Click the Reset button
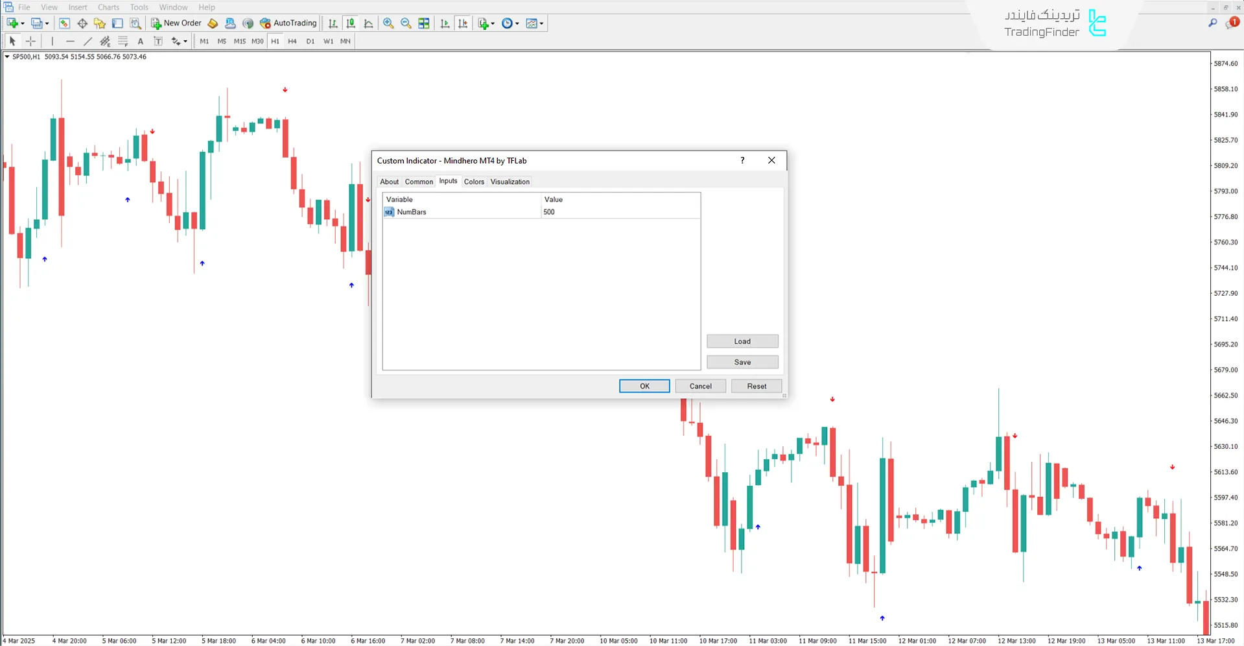 [756, 386]
